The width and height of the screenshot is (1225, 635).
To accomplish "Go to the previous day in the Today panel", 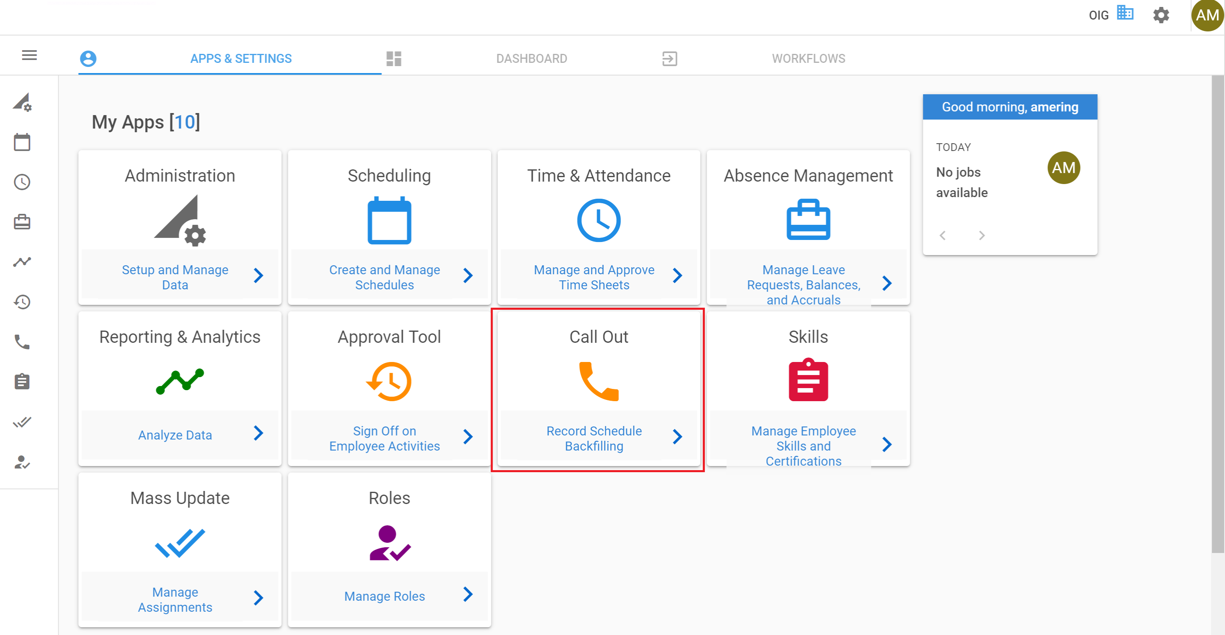I will 942,235.
